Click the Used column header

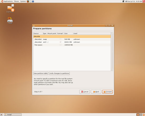tap(92, 33)
